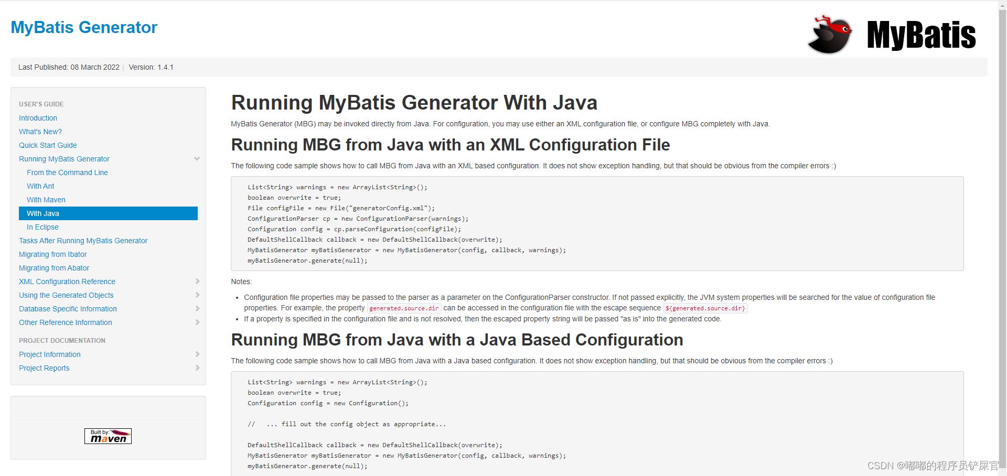1007x476 pixels.
Task: Open the Quick Start Guide
Action: point(48,145)
